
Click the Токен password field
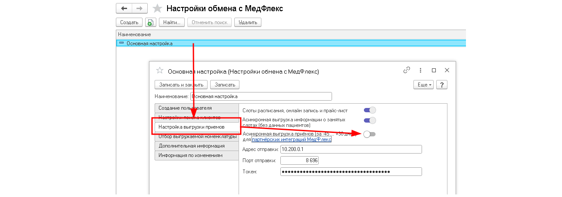click(x=351, y=172)
